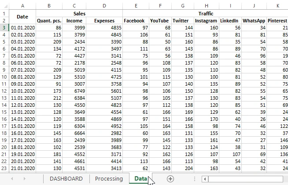Select Twitter cell 204
This screenshot has height=185, width=288.
tap(183, 168)
